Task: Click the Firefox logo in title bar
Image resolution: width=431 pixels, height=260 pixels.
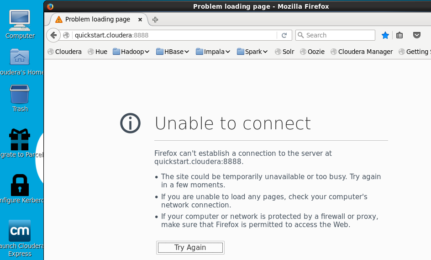Action: [x=50, y=6]
